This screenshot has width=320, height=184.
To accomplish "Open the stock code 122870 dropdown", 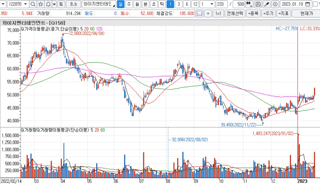I will tap(26, 4).
